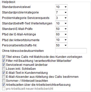Expand the Personalbereitschafts-Nr. dropdown

point(61,45)
